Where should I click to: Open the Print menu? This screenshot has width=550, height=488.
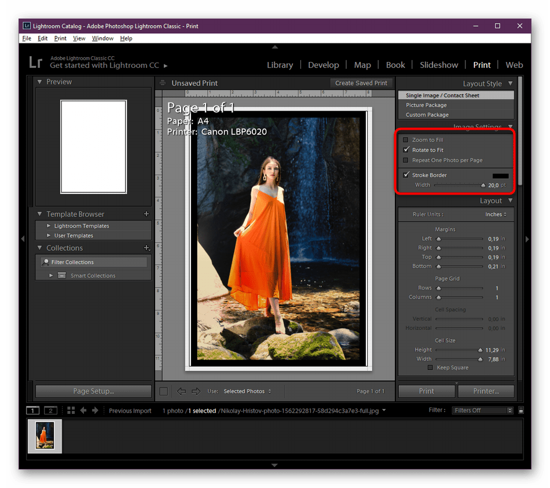pyautogui.click(x=60, y=38)
